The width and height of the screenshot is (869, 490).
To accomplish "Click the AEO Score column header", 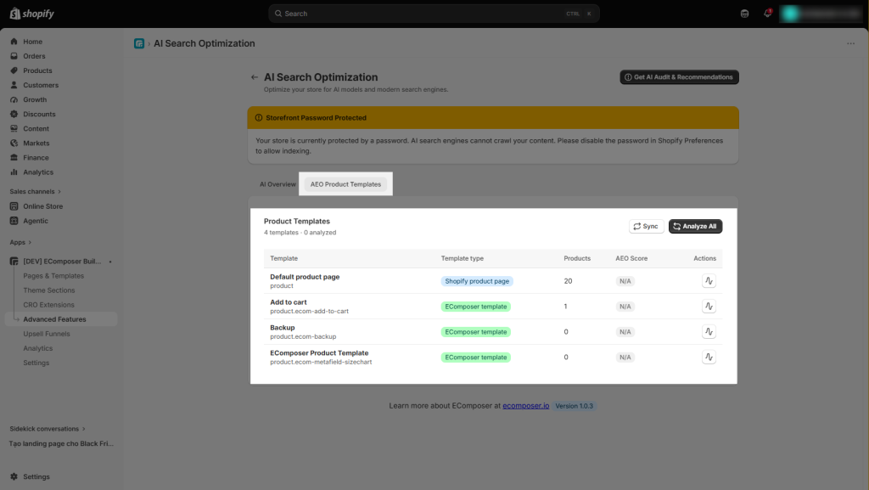I will [631, 258].
